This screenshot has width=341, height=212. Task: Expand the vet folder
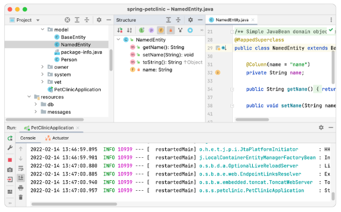click(42, 82)
